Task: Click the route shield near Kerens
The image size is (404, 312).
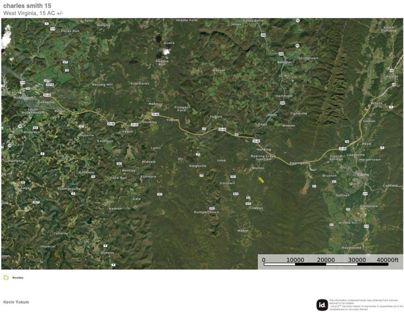Action: (x=391, y=70)
